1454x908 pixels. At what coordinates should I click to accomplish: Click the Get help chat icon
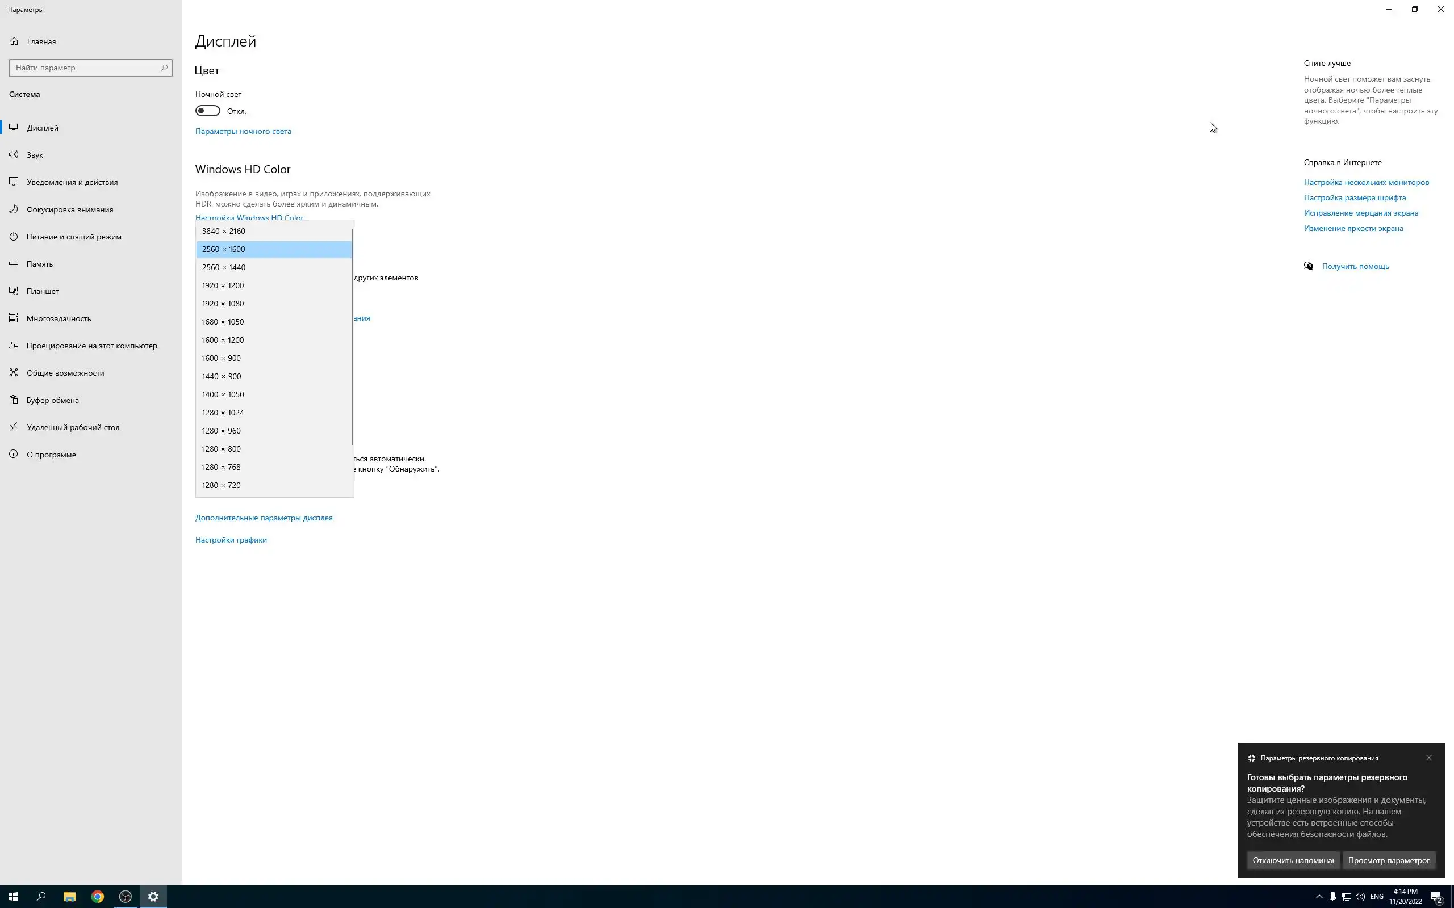tap(1308, 266)
